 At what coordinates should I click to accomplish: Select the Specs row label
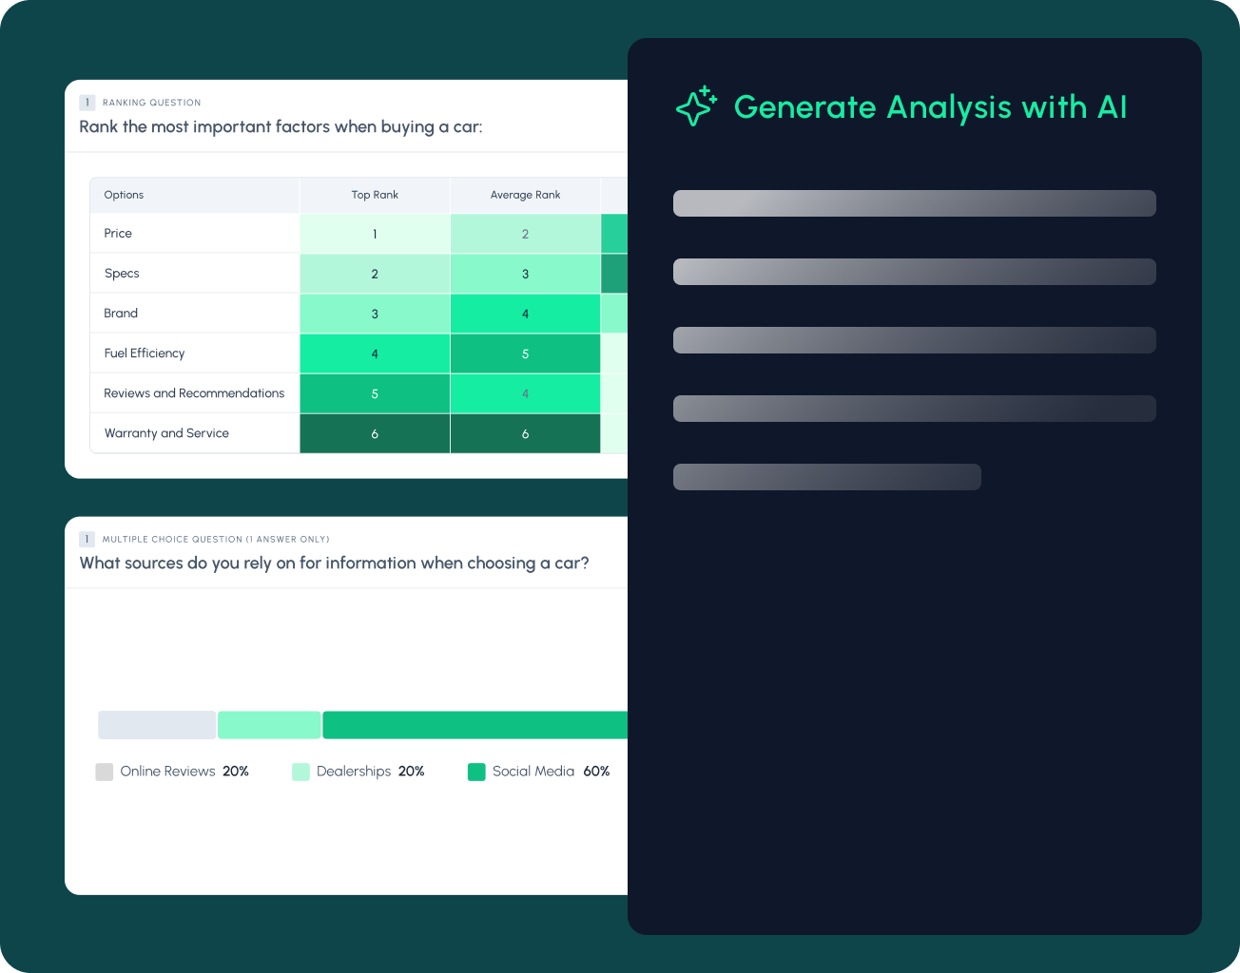[x=122, y=274]
